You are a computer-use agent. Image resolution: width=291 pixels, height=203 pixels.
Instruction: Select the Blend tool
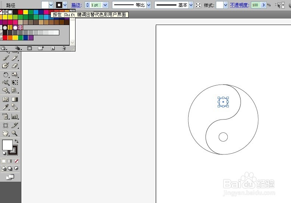[x=15, y=107]
